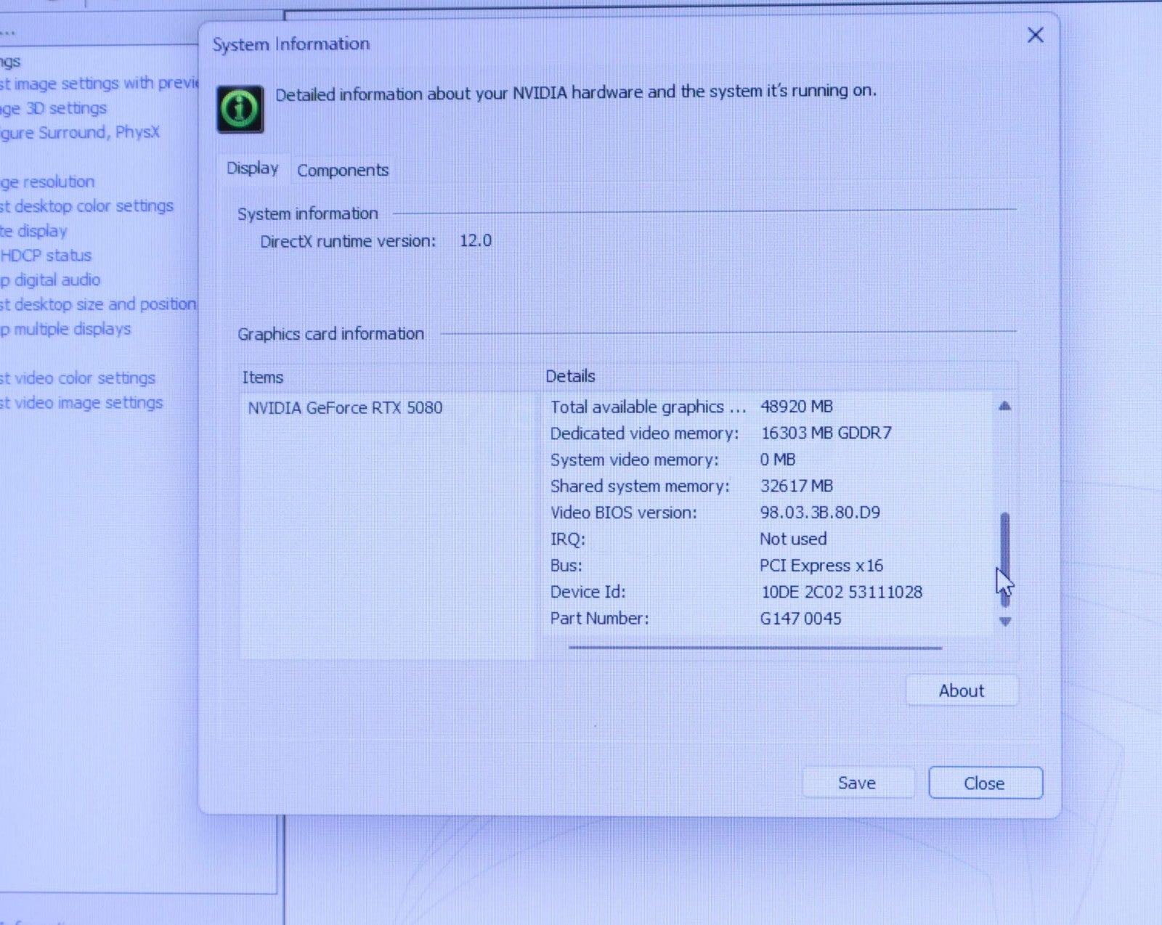The height and width of the screenshot is (925, 1162).
Task: Switch to the Display tab
Action: point(253,168)
